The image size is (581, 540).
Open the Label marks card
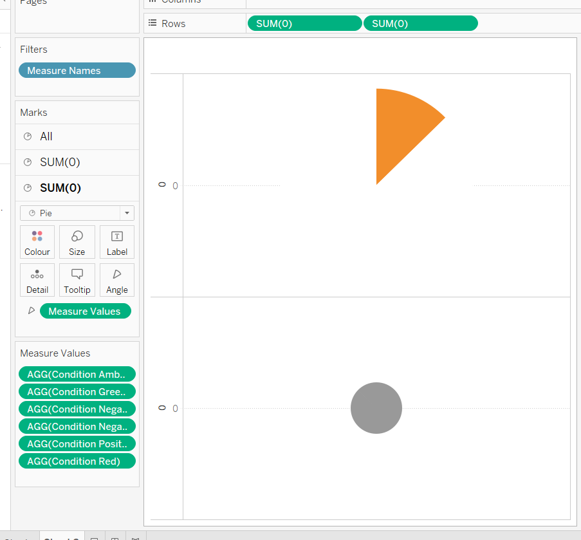(x=117, y=242)
